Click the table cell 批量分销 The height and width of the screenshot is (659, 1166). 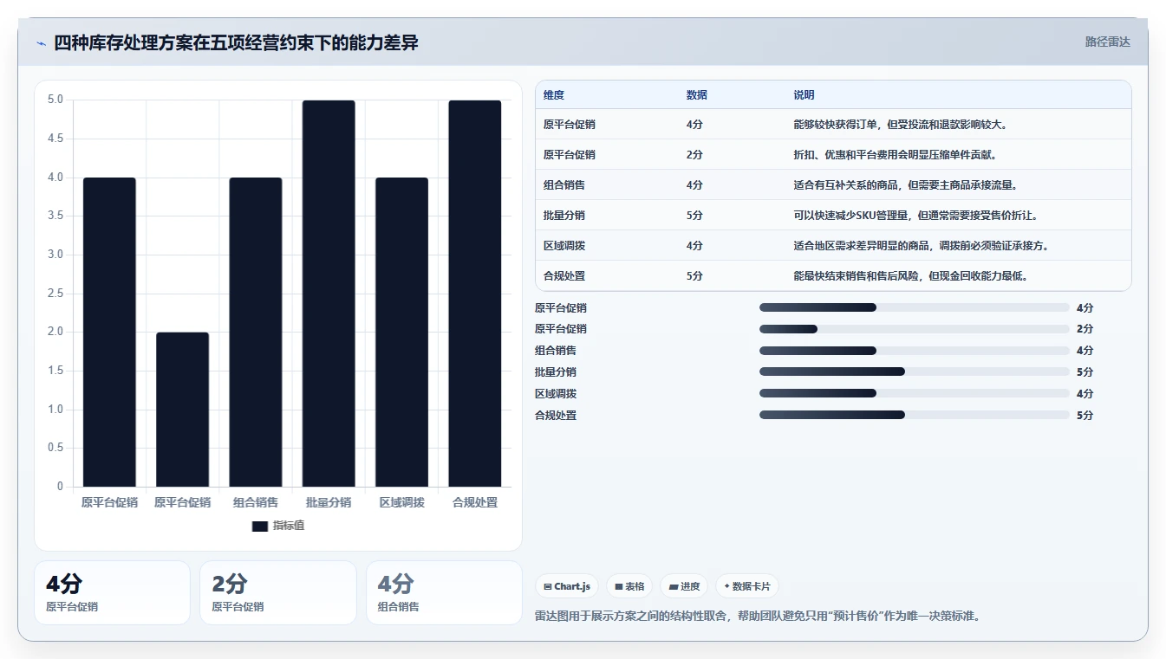click(564, 216)
